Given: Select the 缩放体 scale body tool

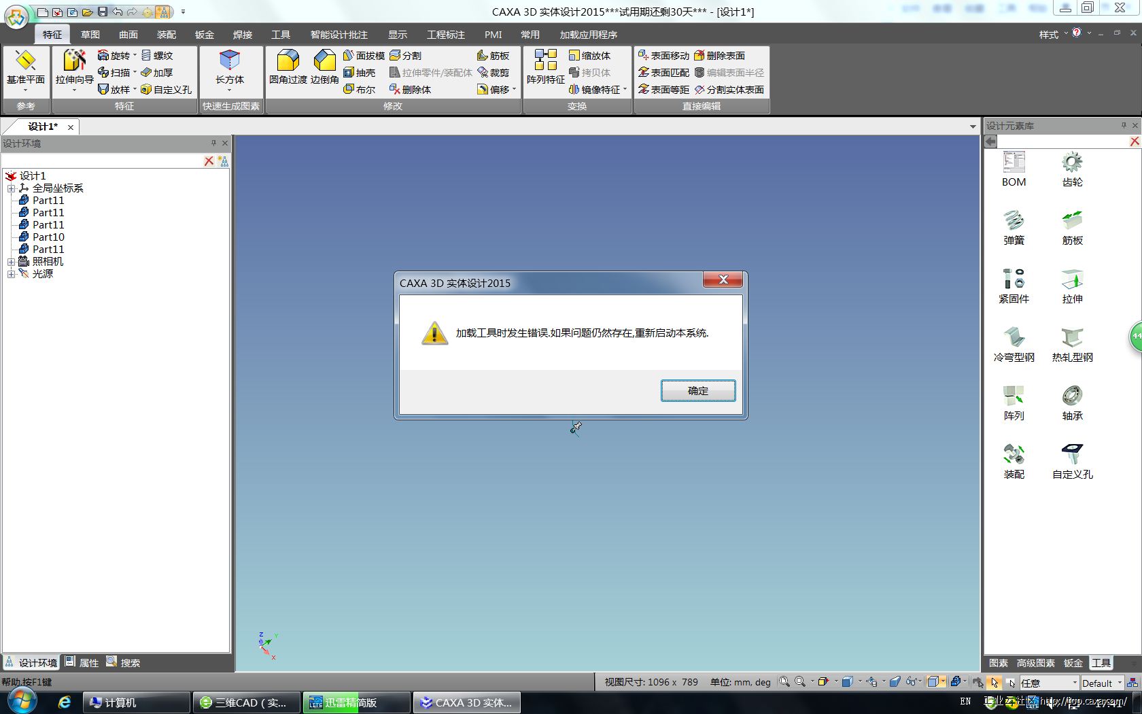Looking at the screenshot, I should click(x=589, y=55).
